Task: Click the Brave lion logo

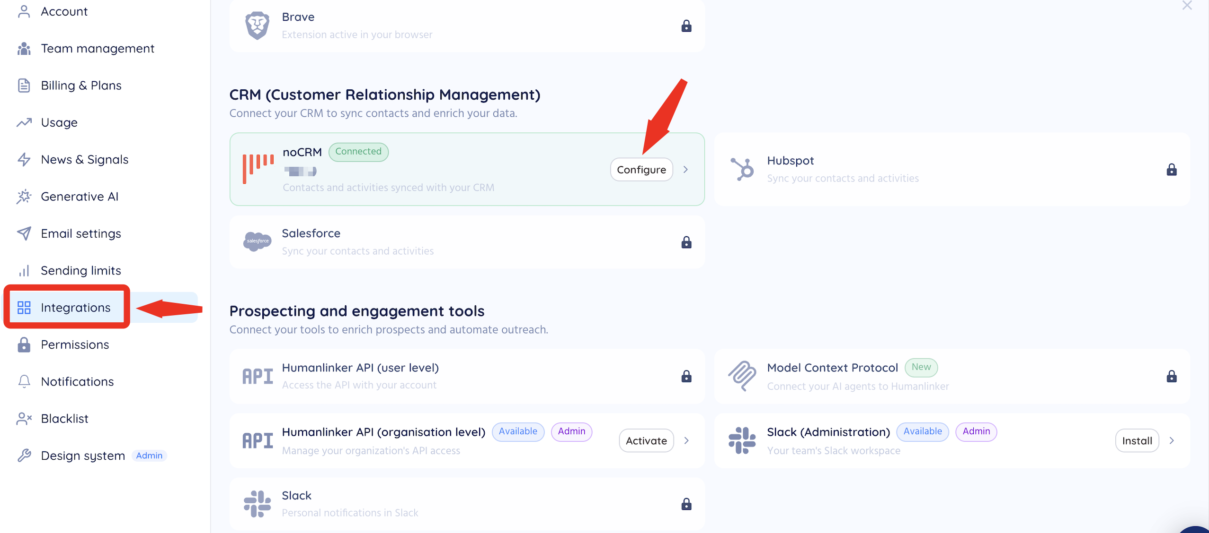Action: [257, 26]
